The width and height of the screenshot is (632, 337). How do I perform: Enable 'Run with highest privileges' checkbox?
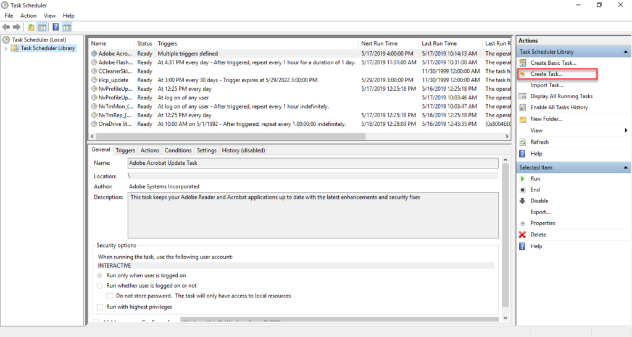(x=100, y=307)
